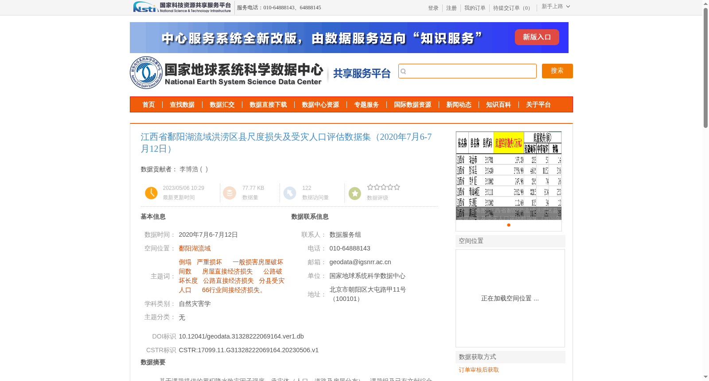Open the 国际数据资源 menu item

[x=413, y=105]
